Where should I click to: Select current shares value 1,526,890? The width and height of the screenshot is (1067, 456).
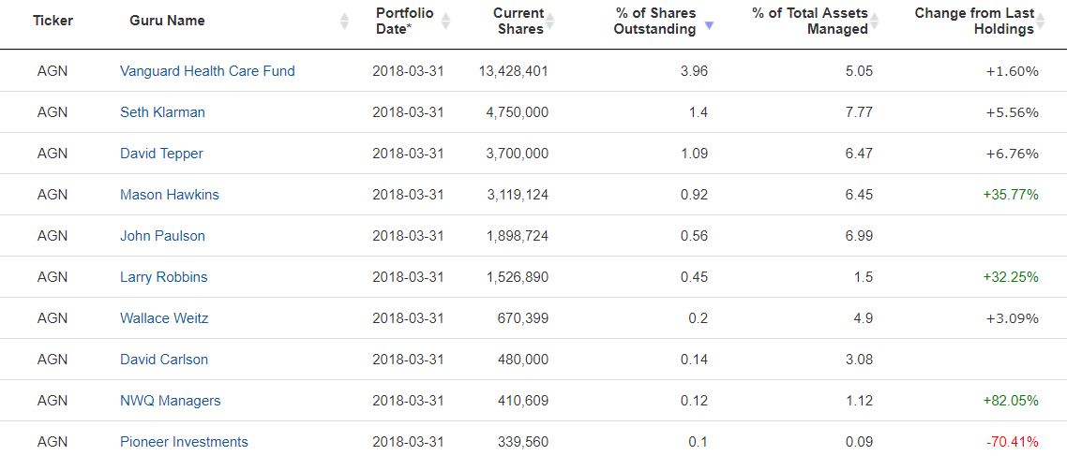point(518,277)
